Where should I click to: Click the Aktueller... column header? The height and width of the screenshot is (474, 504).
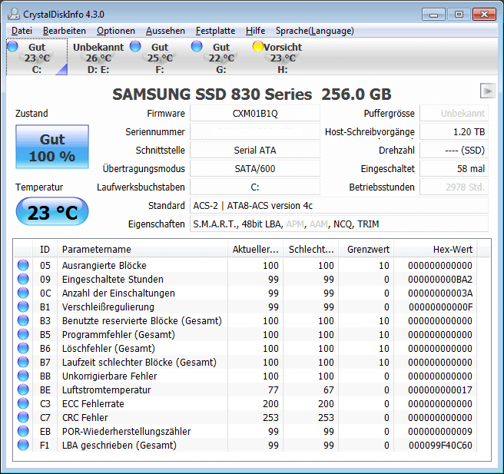coord(256,250)
